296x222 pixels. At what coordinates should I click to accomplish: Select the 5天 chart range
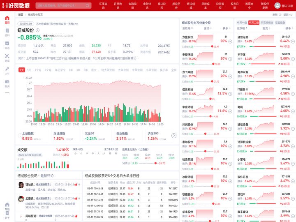[29, 70]
